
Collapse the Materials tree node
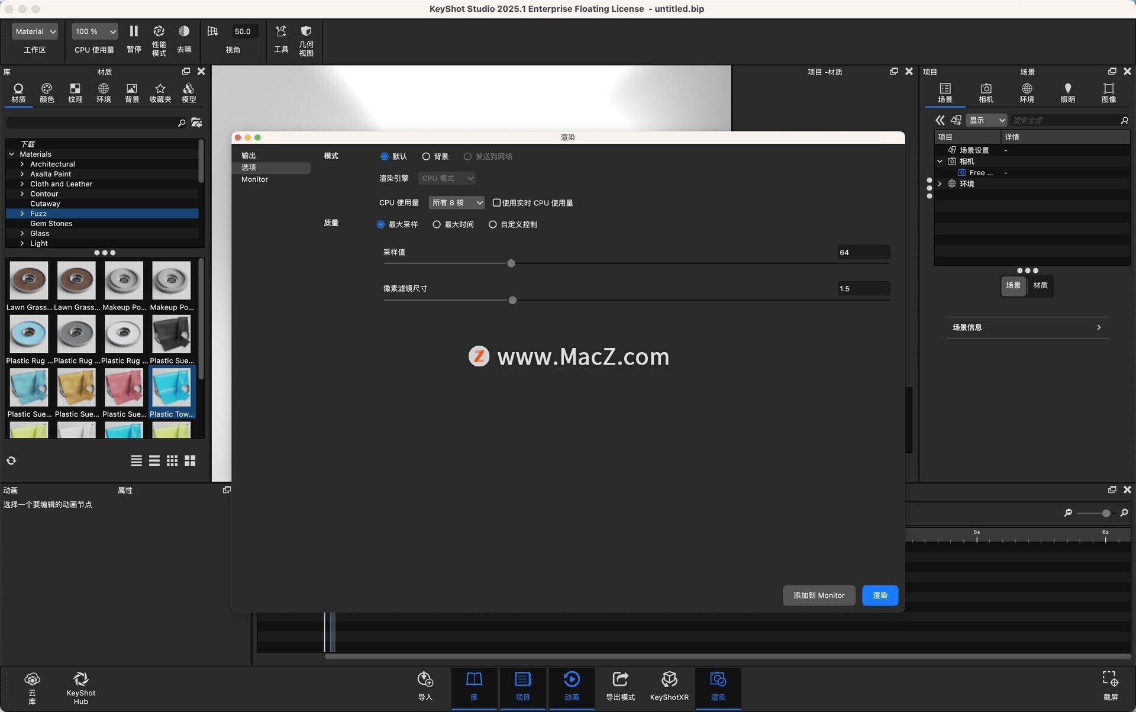pos(12,154)
